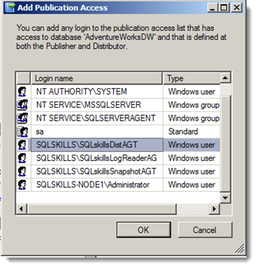Click the horizontal scrollbar right arrow
257x268 pixels.
[215, 209]
